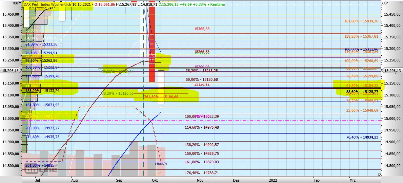Select the blue 76,40% - 15294,91 label
Screen dimensions: 403x183
(x=41, y=53)
